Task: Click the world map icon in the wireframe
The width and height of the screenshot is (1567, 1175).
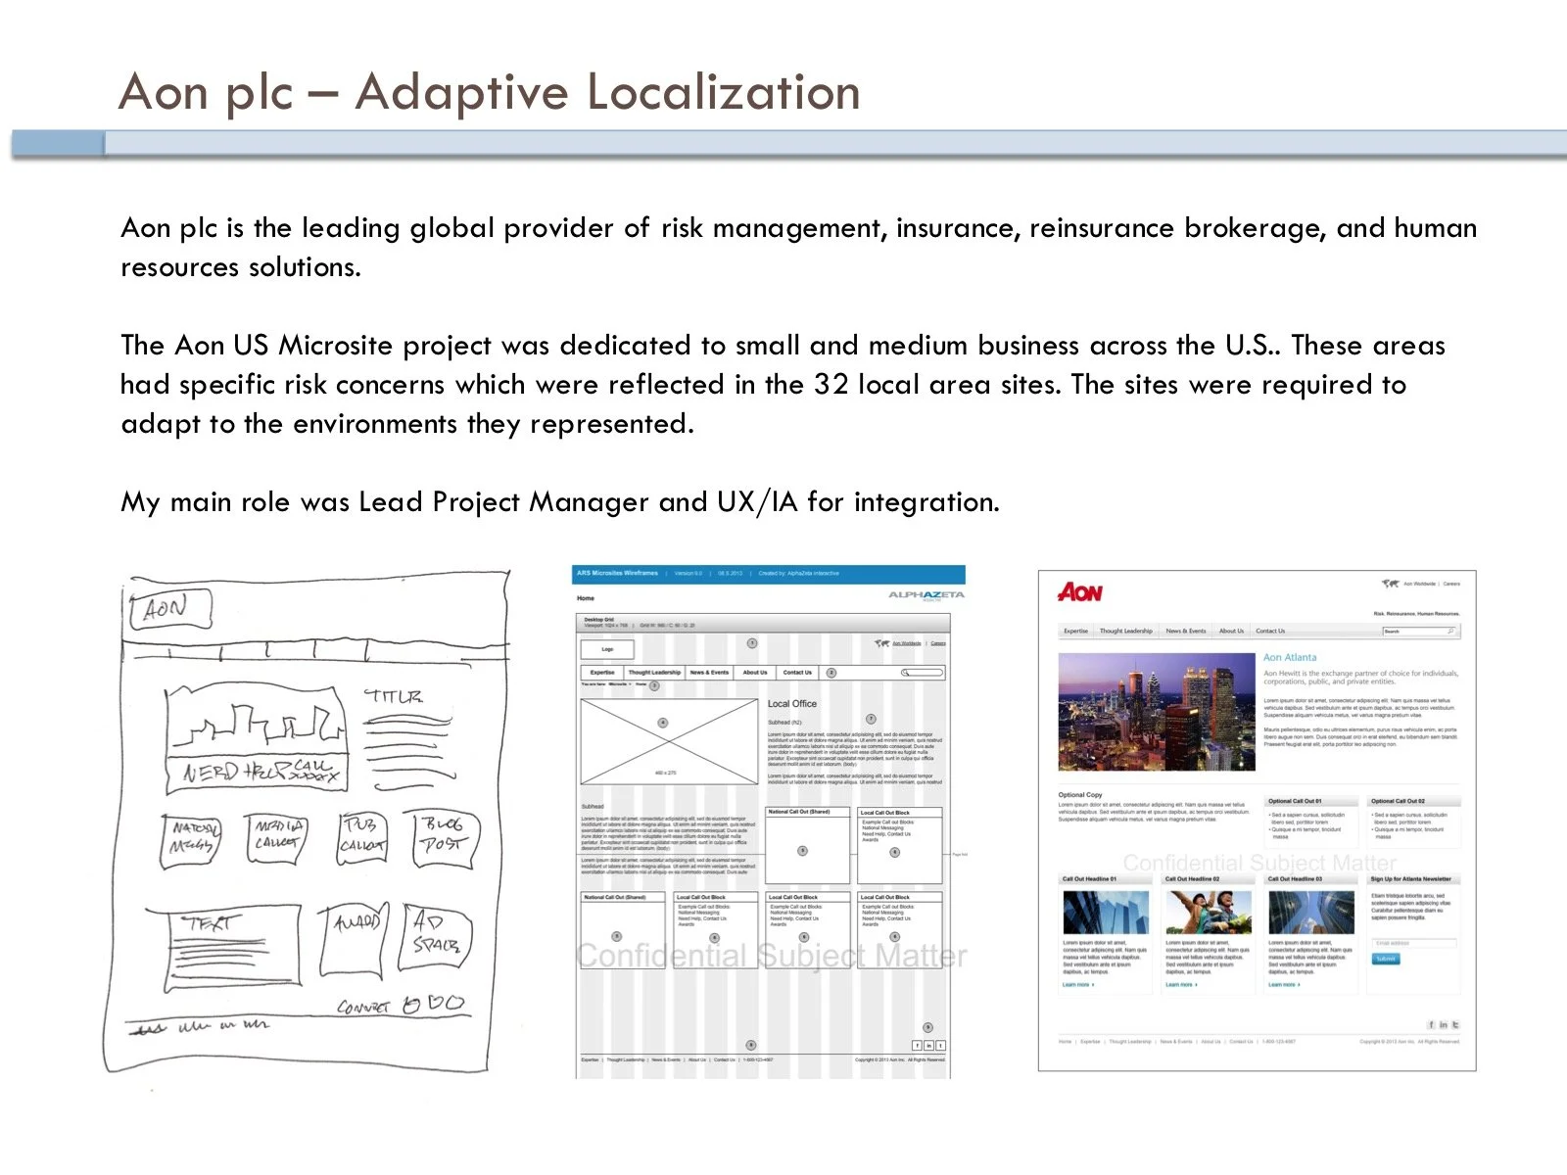Action: coord(880,643)
